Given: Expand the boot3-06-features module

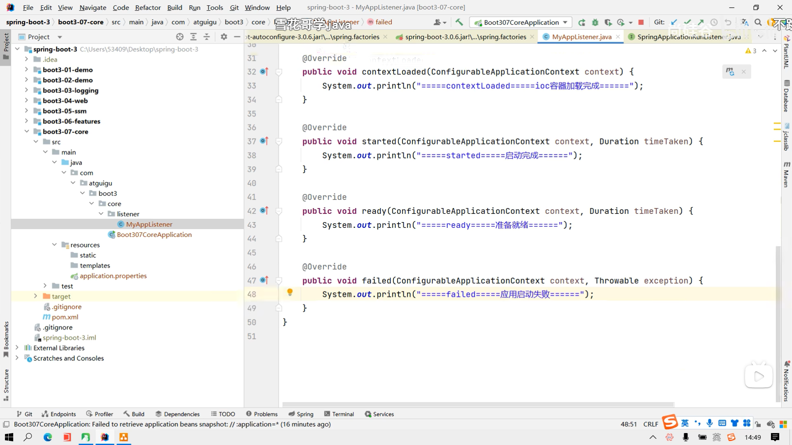Looking at the screenshot, I should coord(26,121).
